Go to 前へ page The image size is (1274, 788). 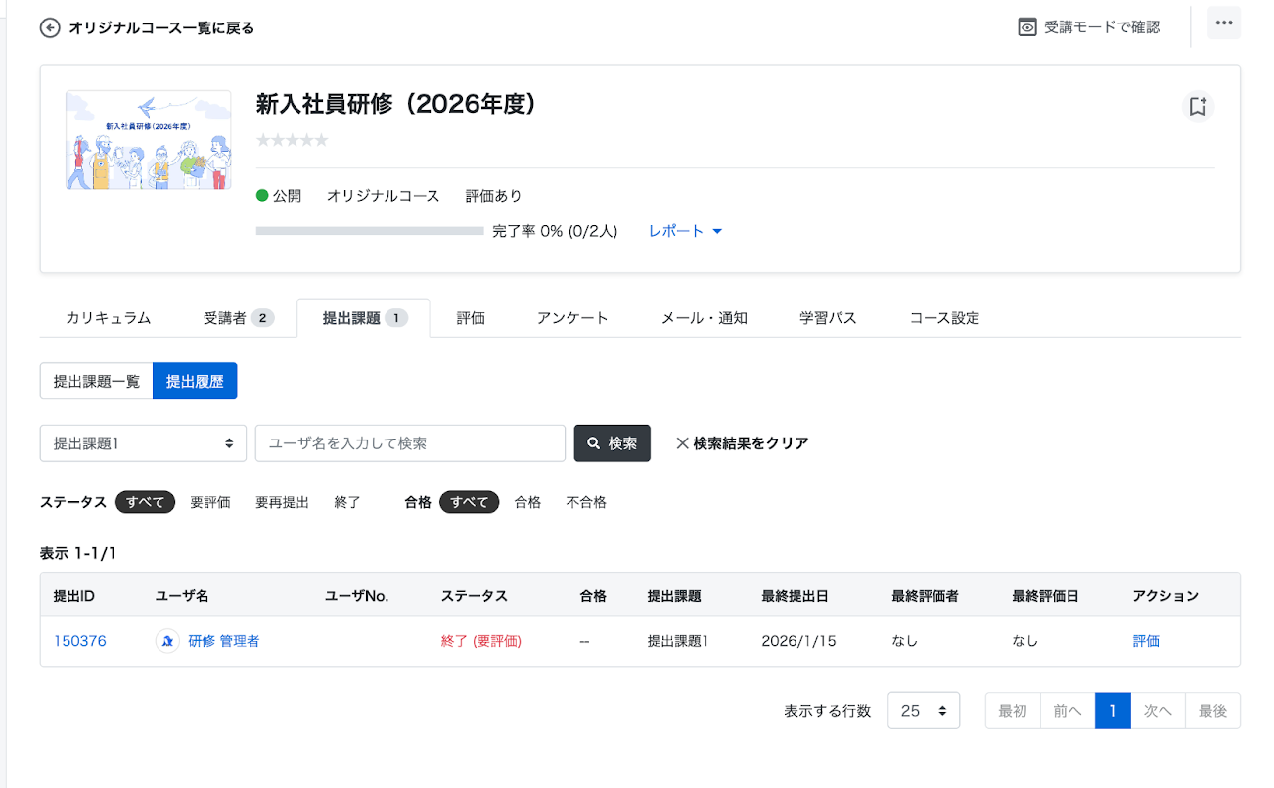[x=1068, y=711]
